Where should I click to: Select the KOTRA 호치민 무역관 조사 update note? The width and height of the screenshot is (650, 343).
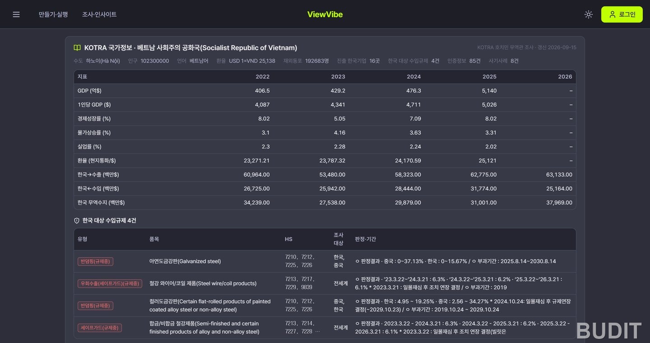point(527,47)
